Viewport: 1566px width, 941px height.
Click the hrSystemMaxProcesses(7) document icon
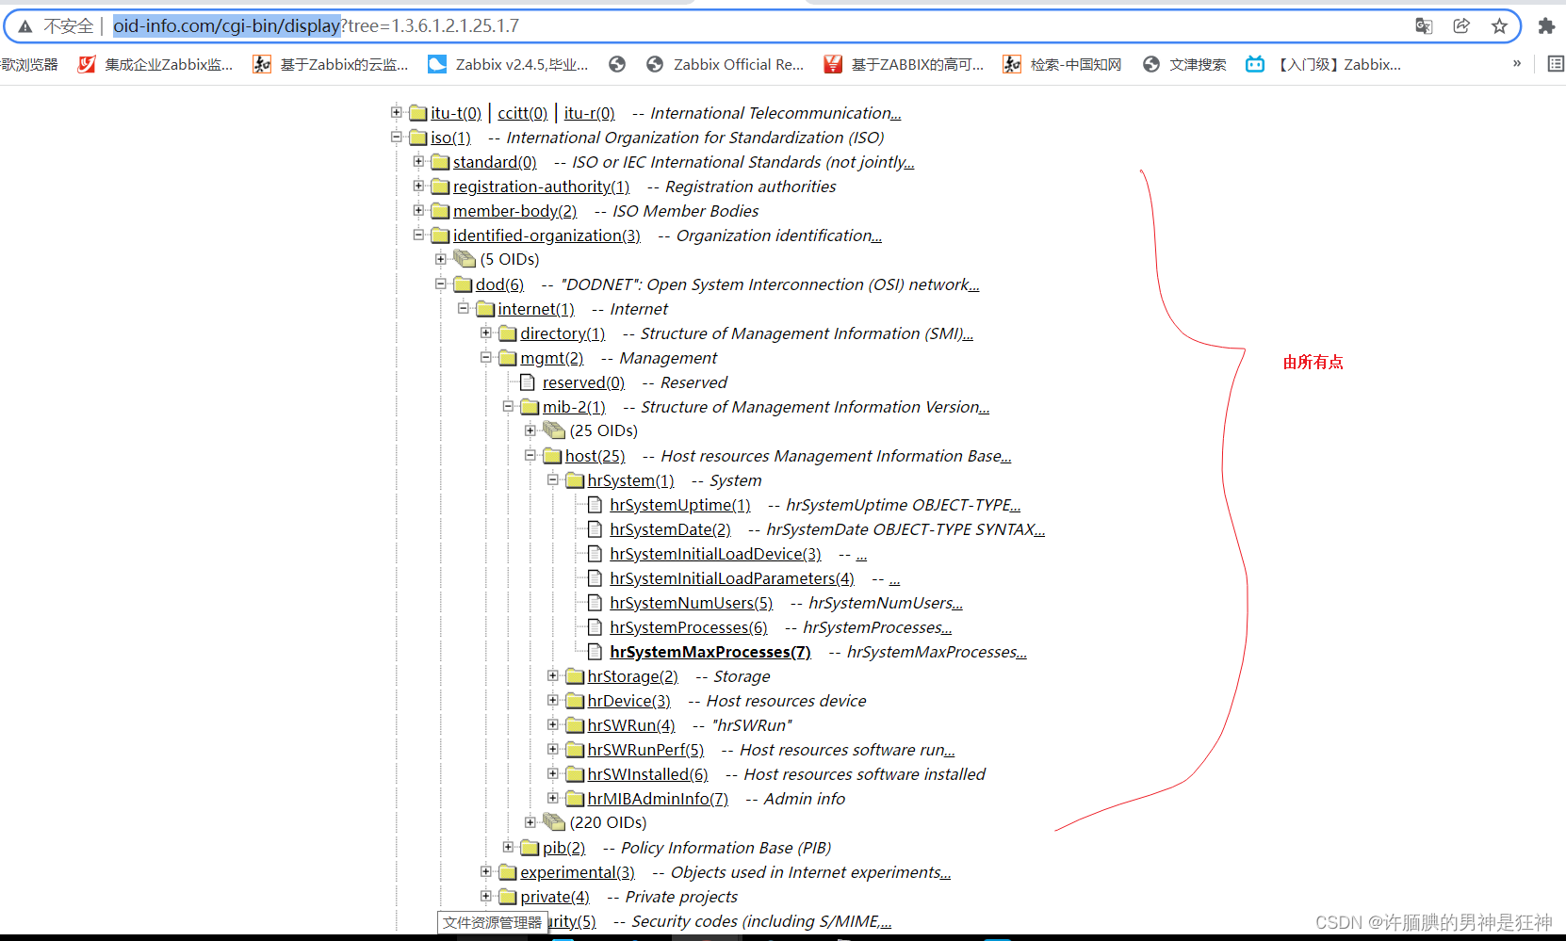595,651
